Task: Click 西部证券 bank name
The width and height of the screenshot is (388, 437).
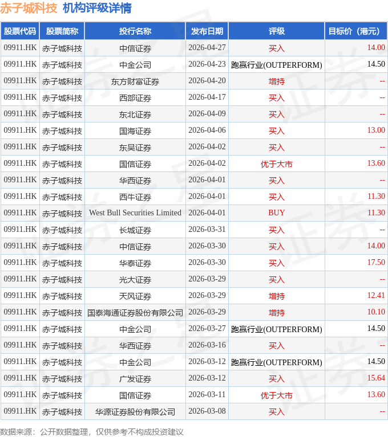Action: [135, 98]
